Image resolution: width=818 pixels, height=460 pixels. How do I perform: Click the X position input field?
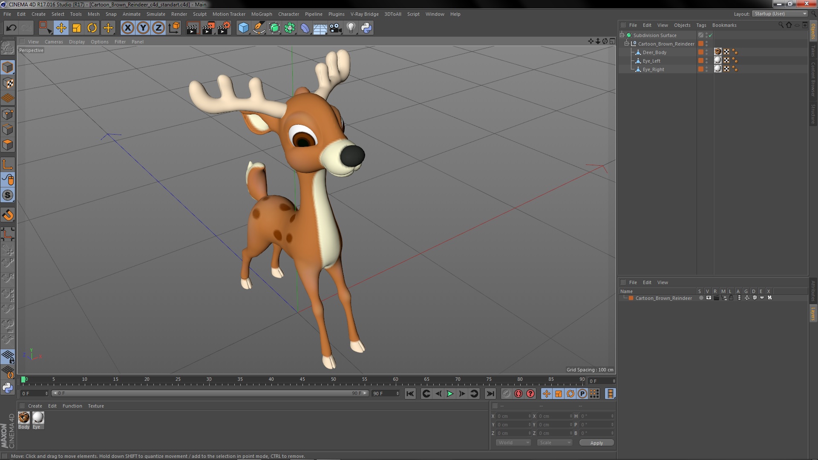514,416
